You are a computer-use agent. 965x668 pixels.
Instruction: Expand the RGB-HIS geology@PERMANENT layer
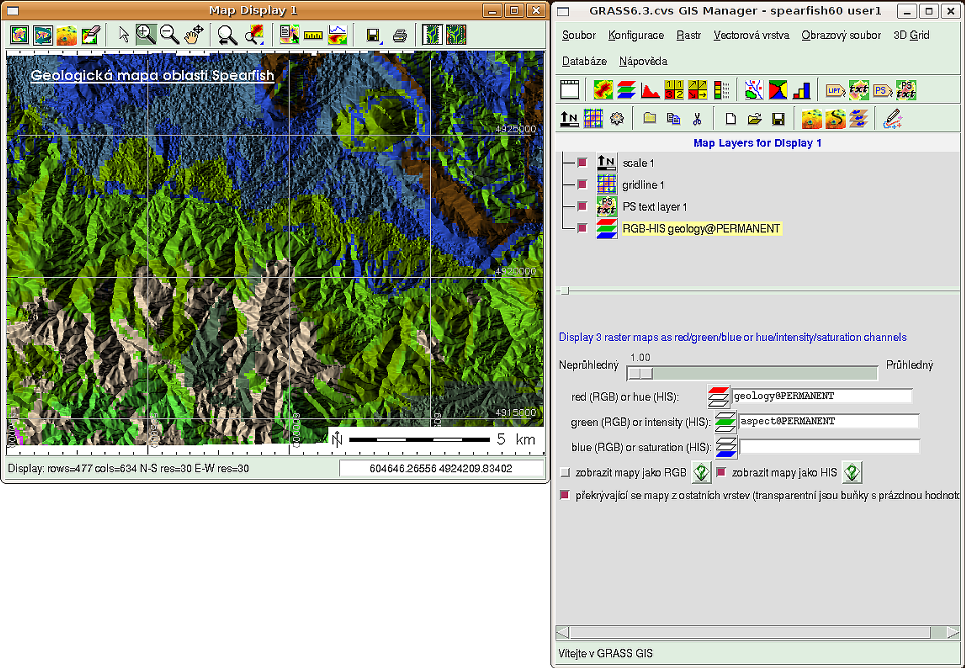pyautogui.click(x=565, y=228)
